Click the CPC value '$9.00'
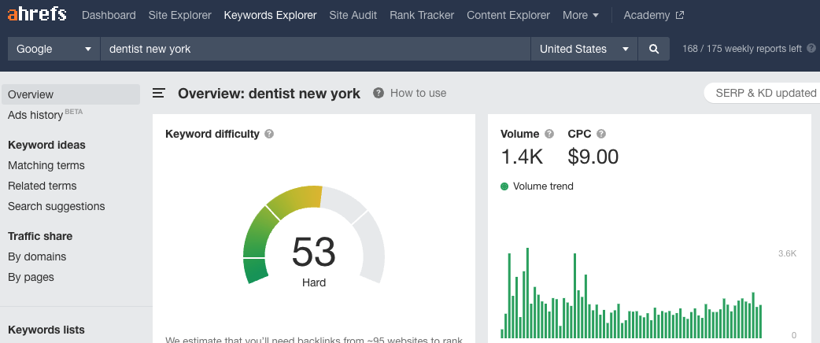This screenshot has height=343, width=820. tap(593, 157)
